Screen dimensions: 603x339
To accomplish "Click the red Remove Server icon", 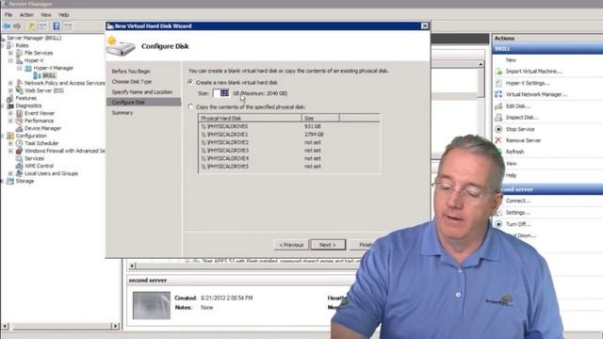I will [x=498, y=140].
